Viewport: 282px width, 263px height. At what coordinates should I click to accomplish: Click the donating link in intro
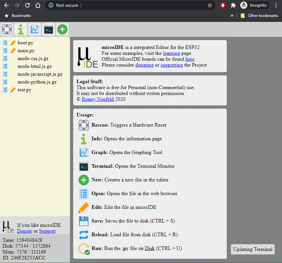point(144,65)
